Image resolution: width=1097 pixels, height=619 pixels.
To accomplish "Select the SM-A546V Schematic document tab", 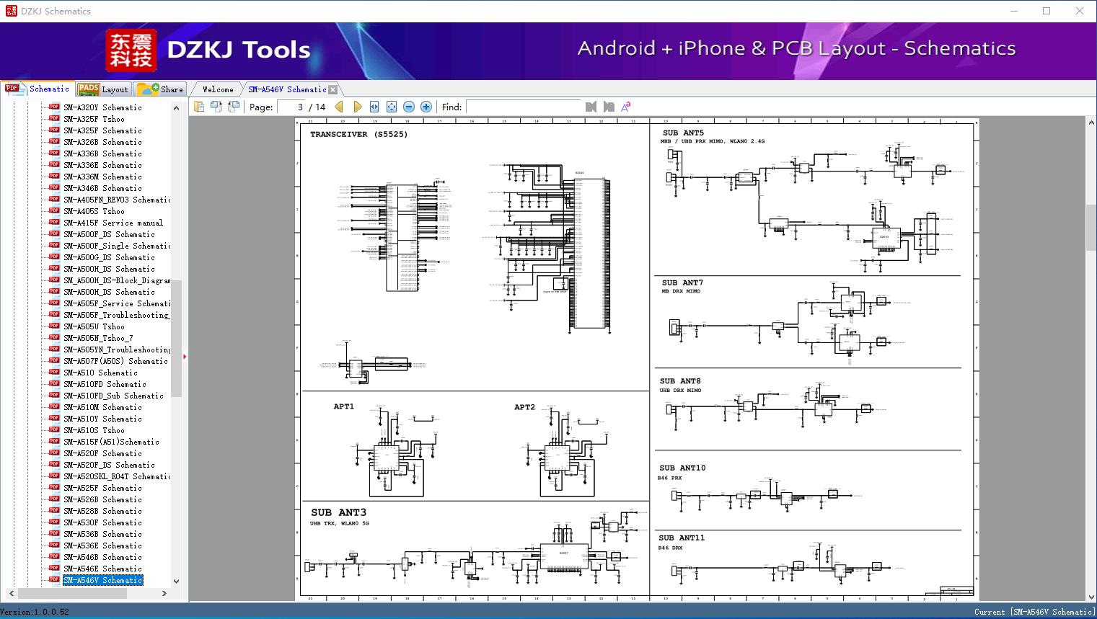I will [287, 89].
